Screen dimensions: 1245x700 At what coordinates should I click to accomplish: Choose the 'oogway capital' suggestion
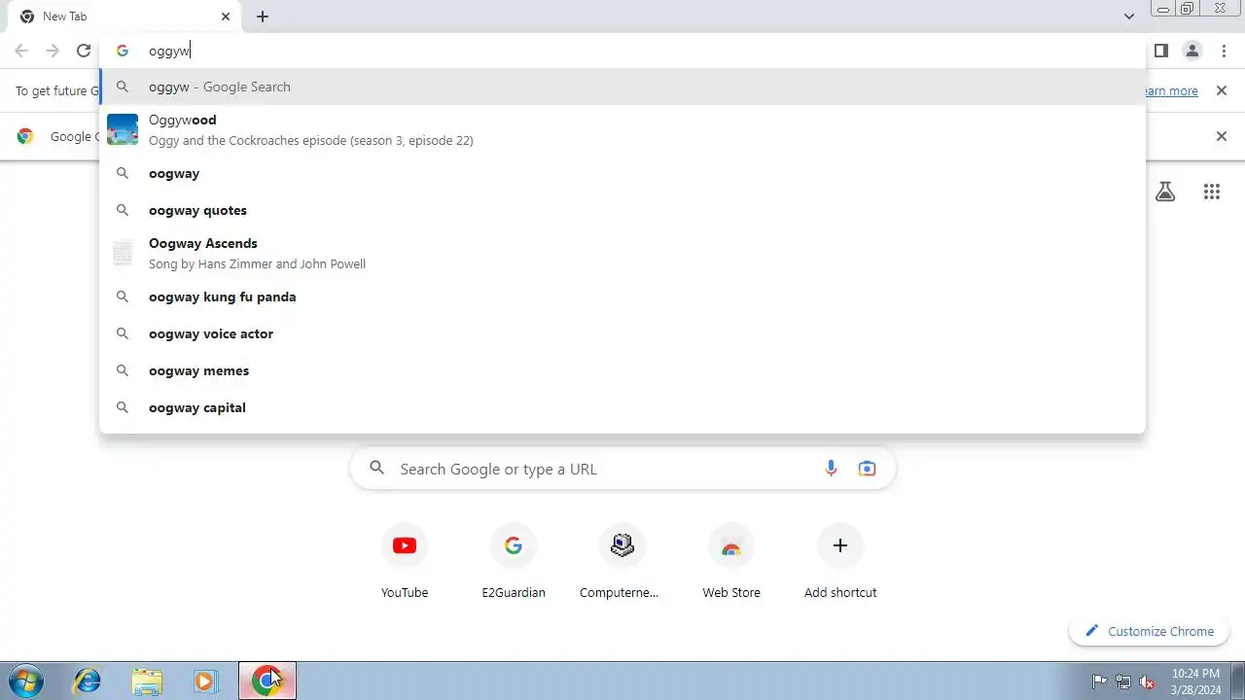(x=622, y=407)
